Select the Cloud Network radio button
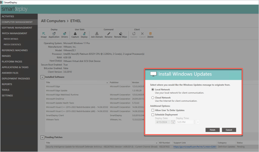This screenshot has width=259, height=152. [152, 98]
